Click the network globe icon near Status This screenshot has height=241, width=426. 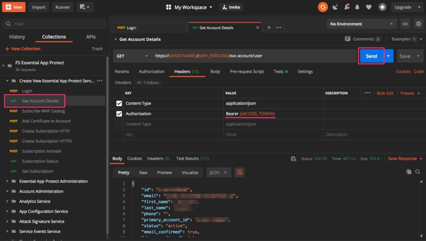tap(293, 159)
